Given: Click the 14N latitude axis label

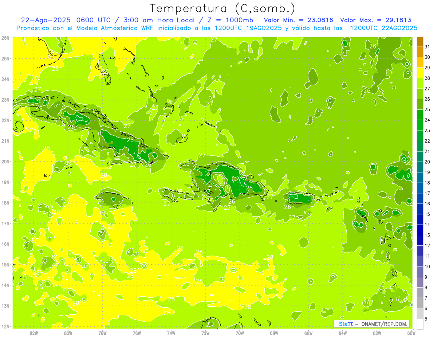Looking at the screenshot, I should (5, 285).
